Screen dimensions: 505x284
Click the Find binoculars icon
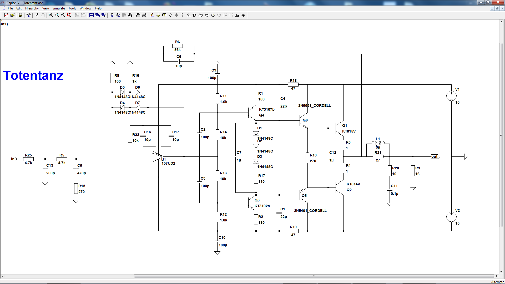(130, 15)
